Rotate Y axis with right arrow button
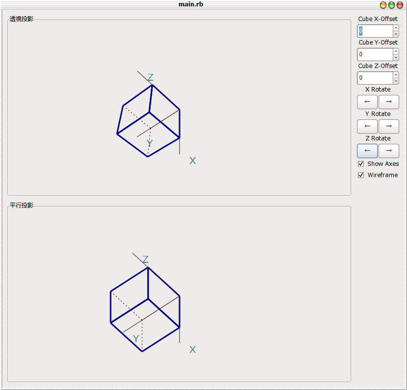The height and width of the screenshot is (390, 407). pyautogui.click(x=388, y=126)
